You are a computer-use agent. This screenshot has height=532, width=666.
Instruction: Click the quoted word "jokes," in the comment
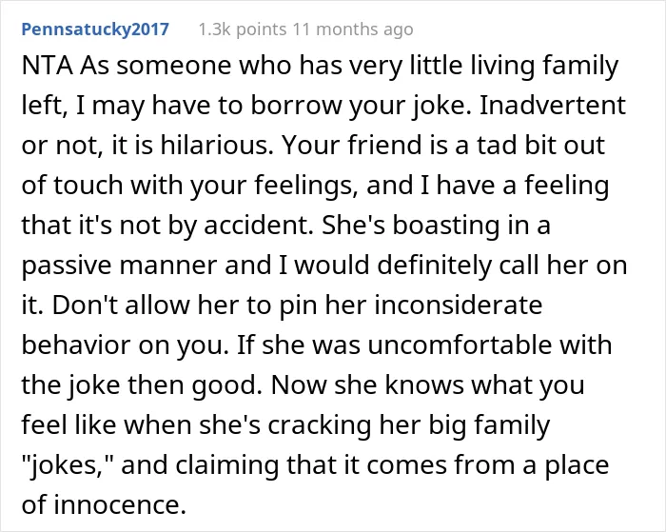[67, 466]
